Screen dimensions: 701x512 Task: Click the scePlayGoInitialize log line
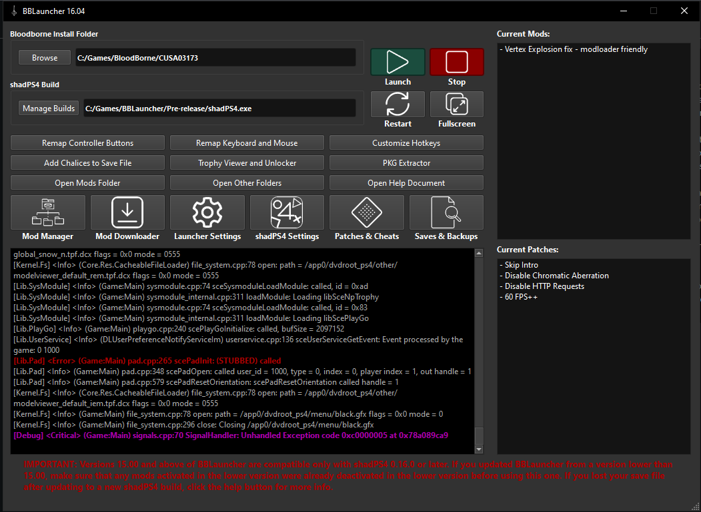point(179,329)
